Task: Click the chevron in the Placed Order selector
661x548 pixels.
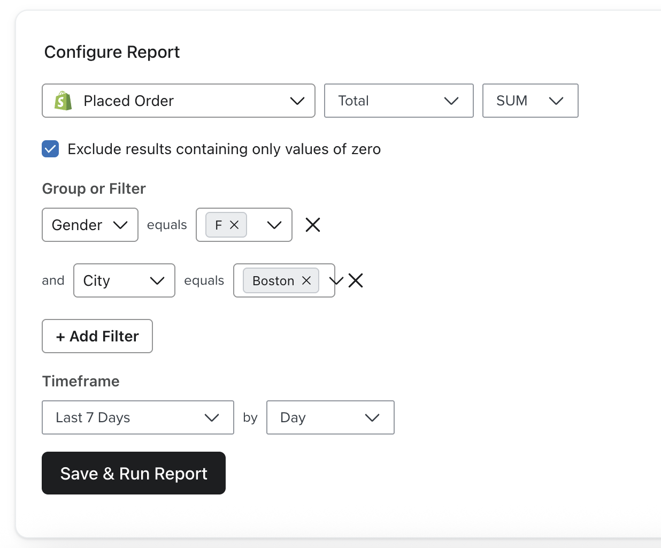Action: 297,101
